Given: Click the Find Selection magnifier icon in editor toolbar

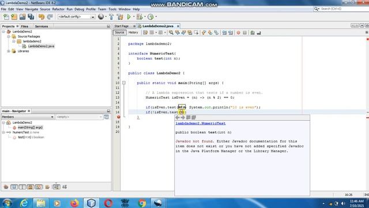Looking at the screenshot, I should tap(171, 32).
